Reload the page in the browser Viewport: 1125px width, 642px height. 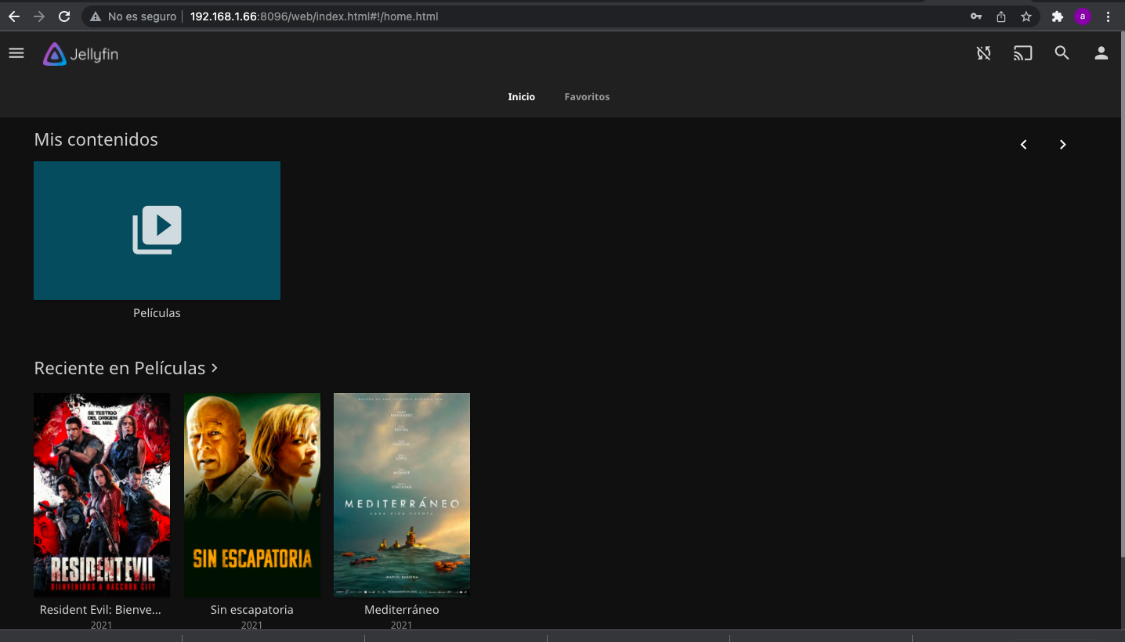(64, 16)
